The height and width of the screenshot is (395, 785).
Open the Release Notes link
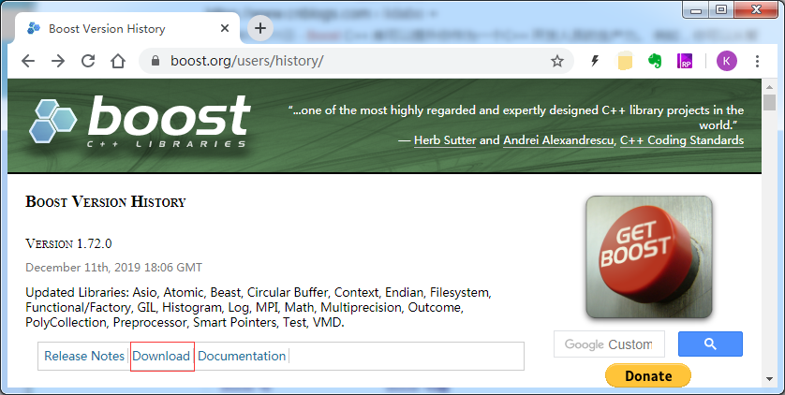(x=84, y=356)
